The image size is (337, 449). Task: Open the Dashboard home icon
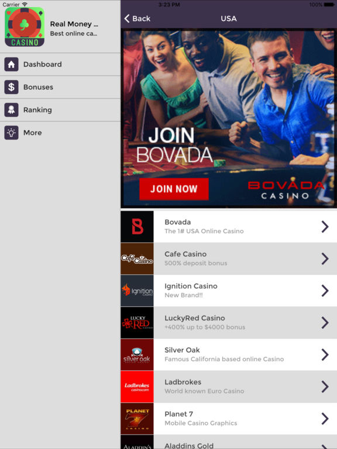point(12,64)
